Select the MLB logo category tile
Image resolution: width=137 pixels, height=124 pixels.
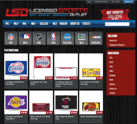25,38
